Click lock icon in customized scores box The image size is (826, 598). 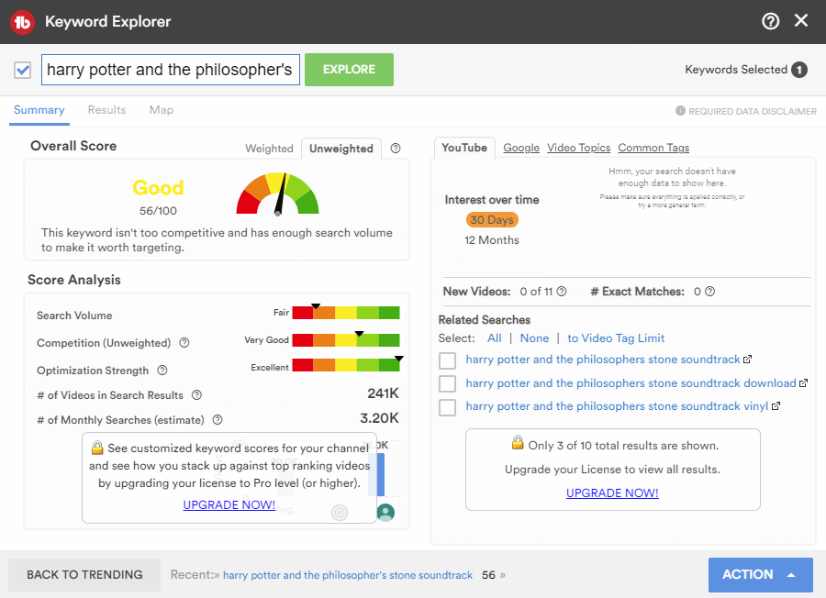[x=97, y=448]
